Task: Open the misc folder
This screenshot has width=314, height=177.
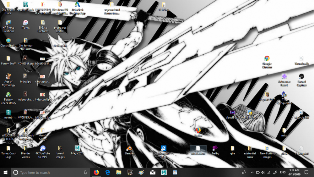Action: (284, 132)
